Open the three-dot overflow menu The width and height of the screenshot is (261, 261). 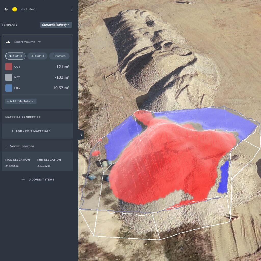[72, 9]
